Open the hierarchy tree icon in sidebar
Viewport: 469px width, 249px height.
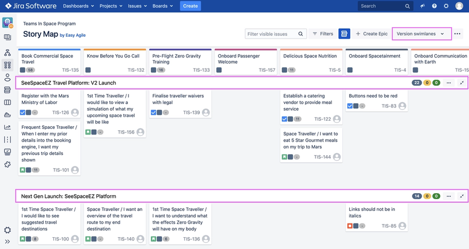[x=7, y=53]
